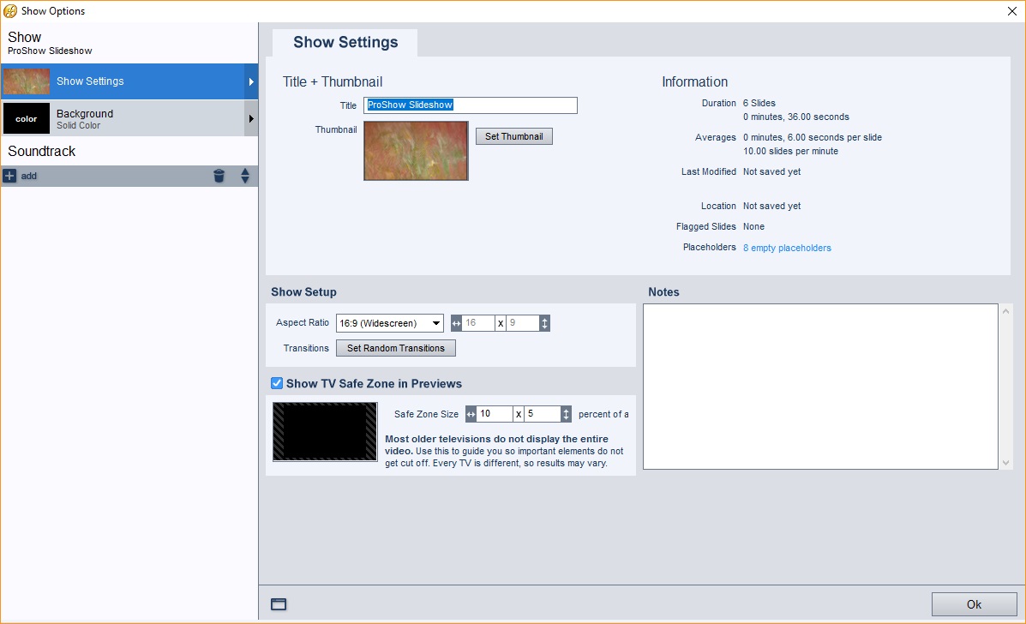This screenshot has height=624, width=1026.
Task: Click the soundtrack reorder up/down arrows
Action: pyautogui.click(x=245, y=176)
